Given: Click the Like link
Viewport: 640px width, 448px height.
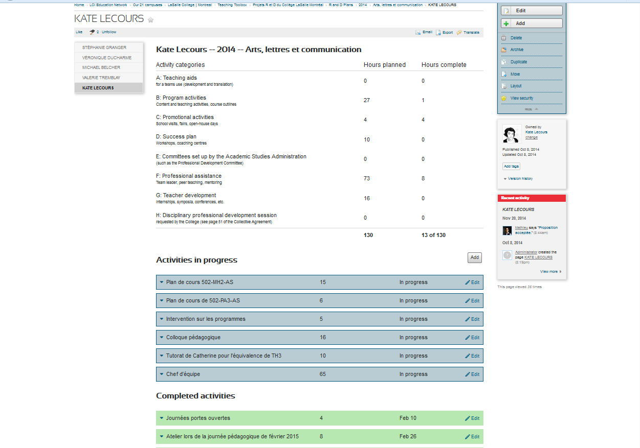Looking at the screenshot, I should point(79,32).
